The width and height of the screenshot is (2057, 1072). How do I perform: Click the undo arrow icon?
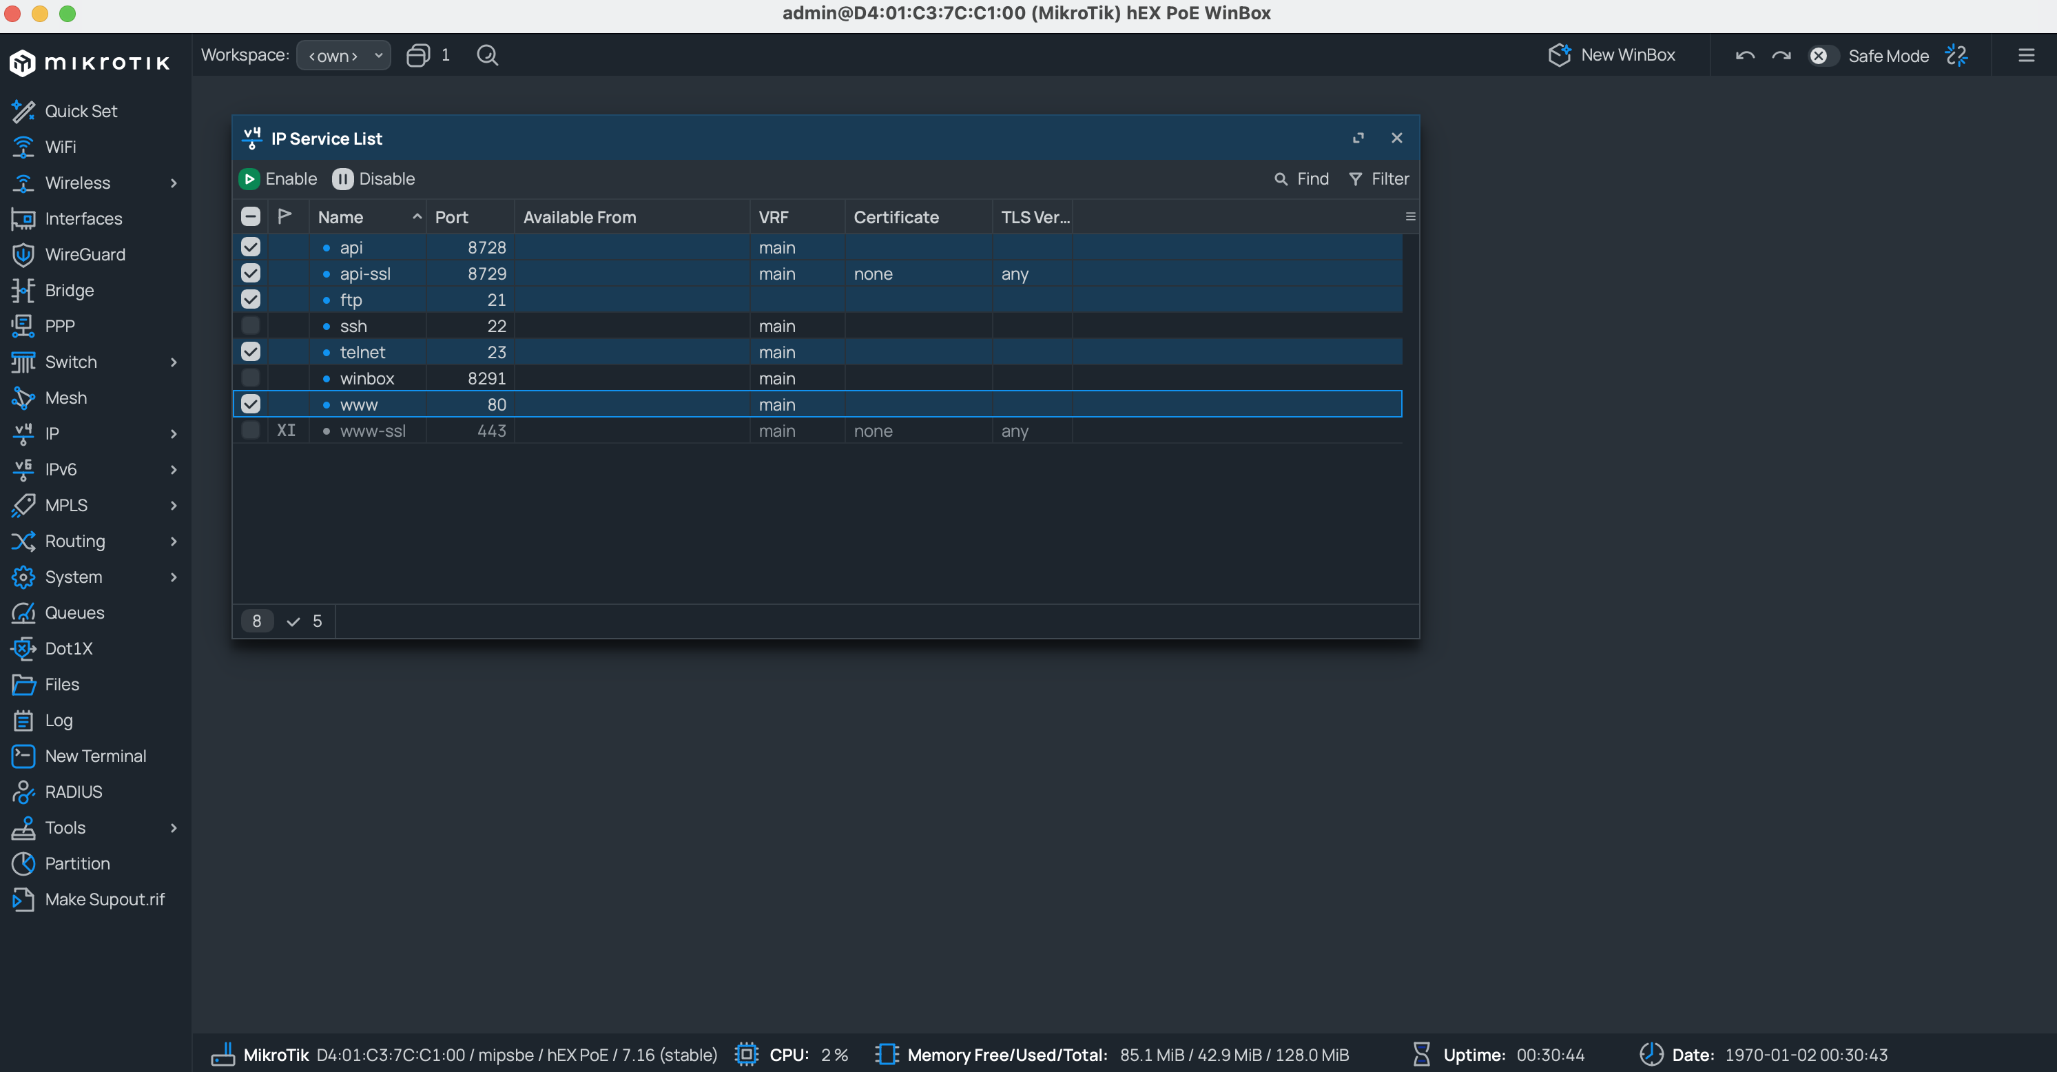click(x=1745, y=56)
